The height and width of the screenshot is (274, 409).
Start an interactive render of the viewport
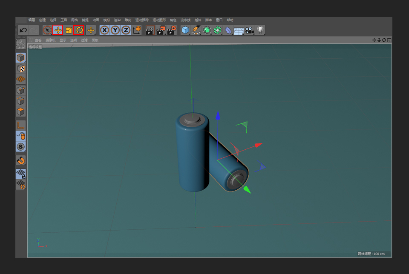pos(150,30)
